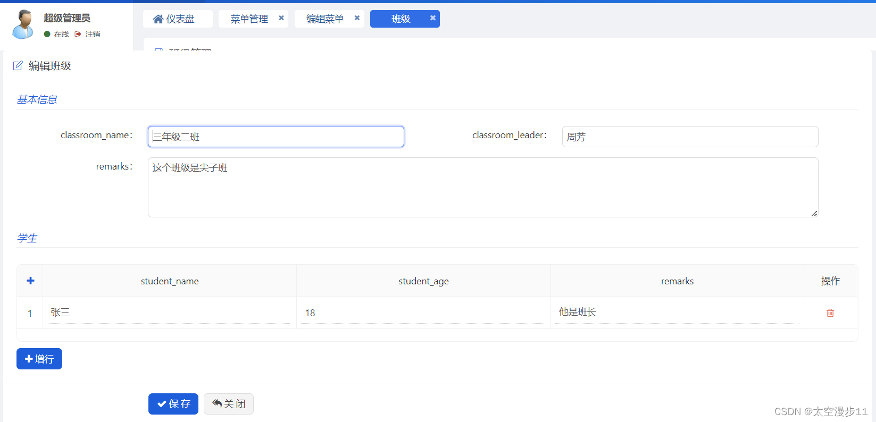
Task: Delete student row with trash icon
Action: (x=830, y=313)
